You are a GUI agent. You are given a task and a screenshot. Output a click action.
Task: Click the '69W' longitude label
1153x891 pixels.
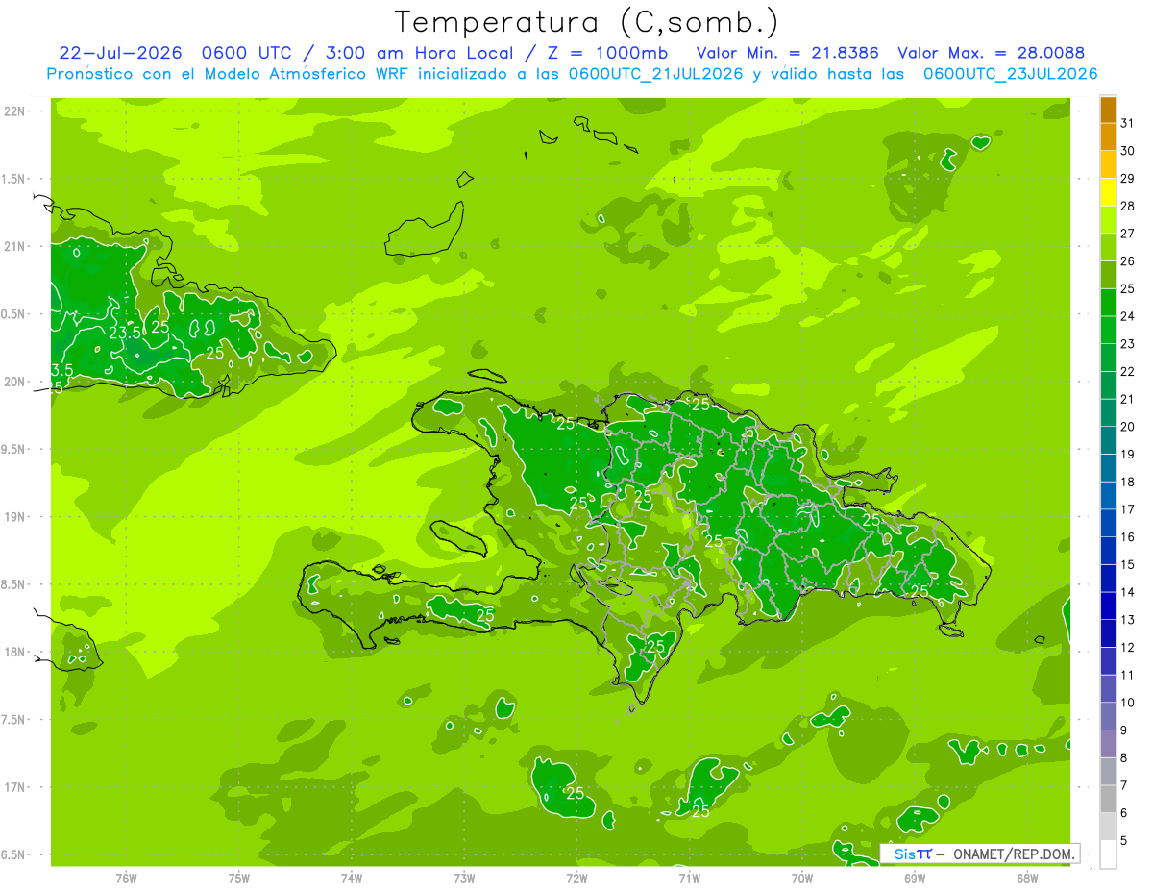pos(915,878)
